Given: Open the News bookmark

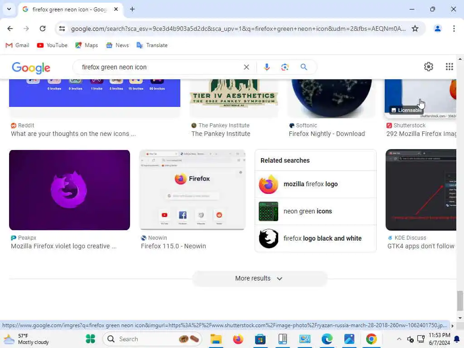Looking at the screenshot, I should 118,45.
